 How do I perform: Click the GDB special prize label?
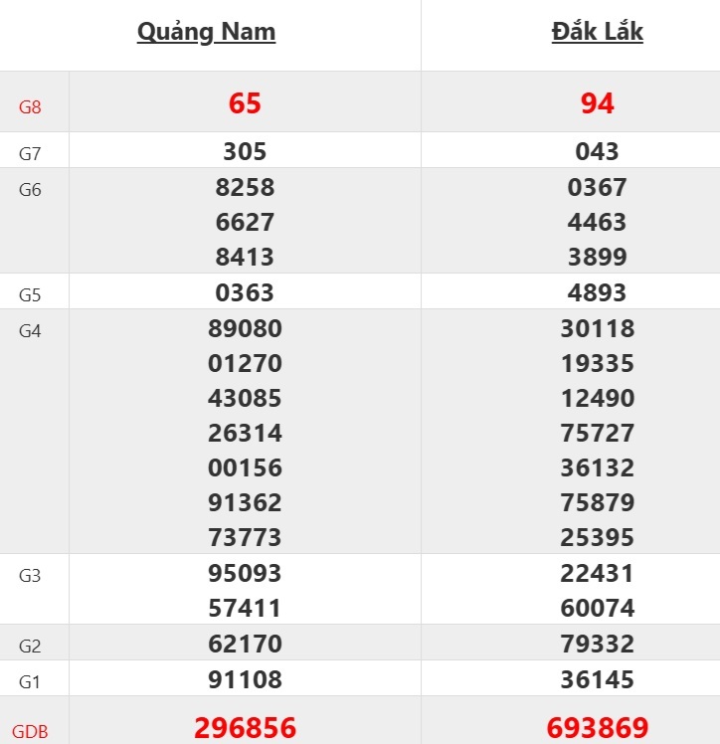pyautogui.click(x=31, y=731)
